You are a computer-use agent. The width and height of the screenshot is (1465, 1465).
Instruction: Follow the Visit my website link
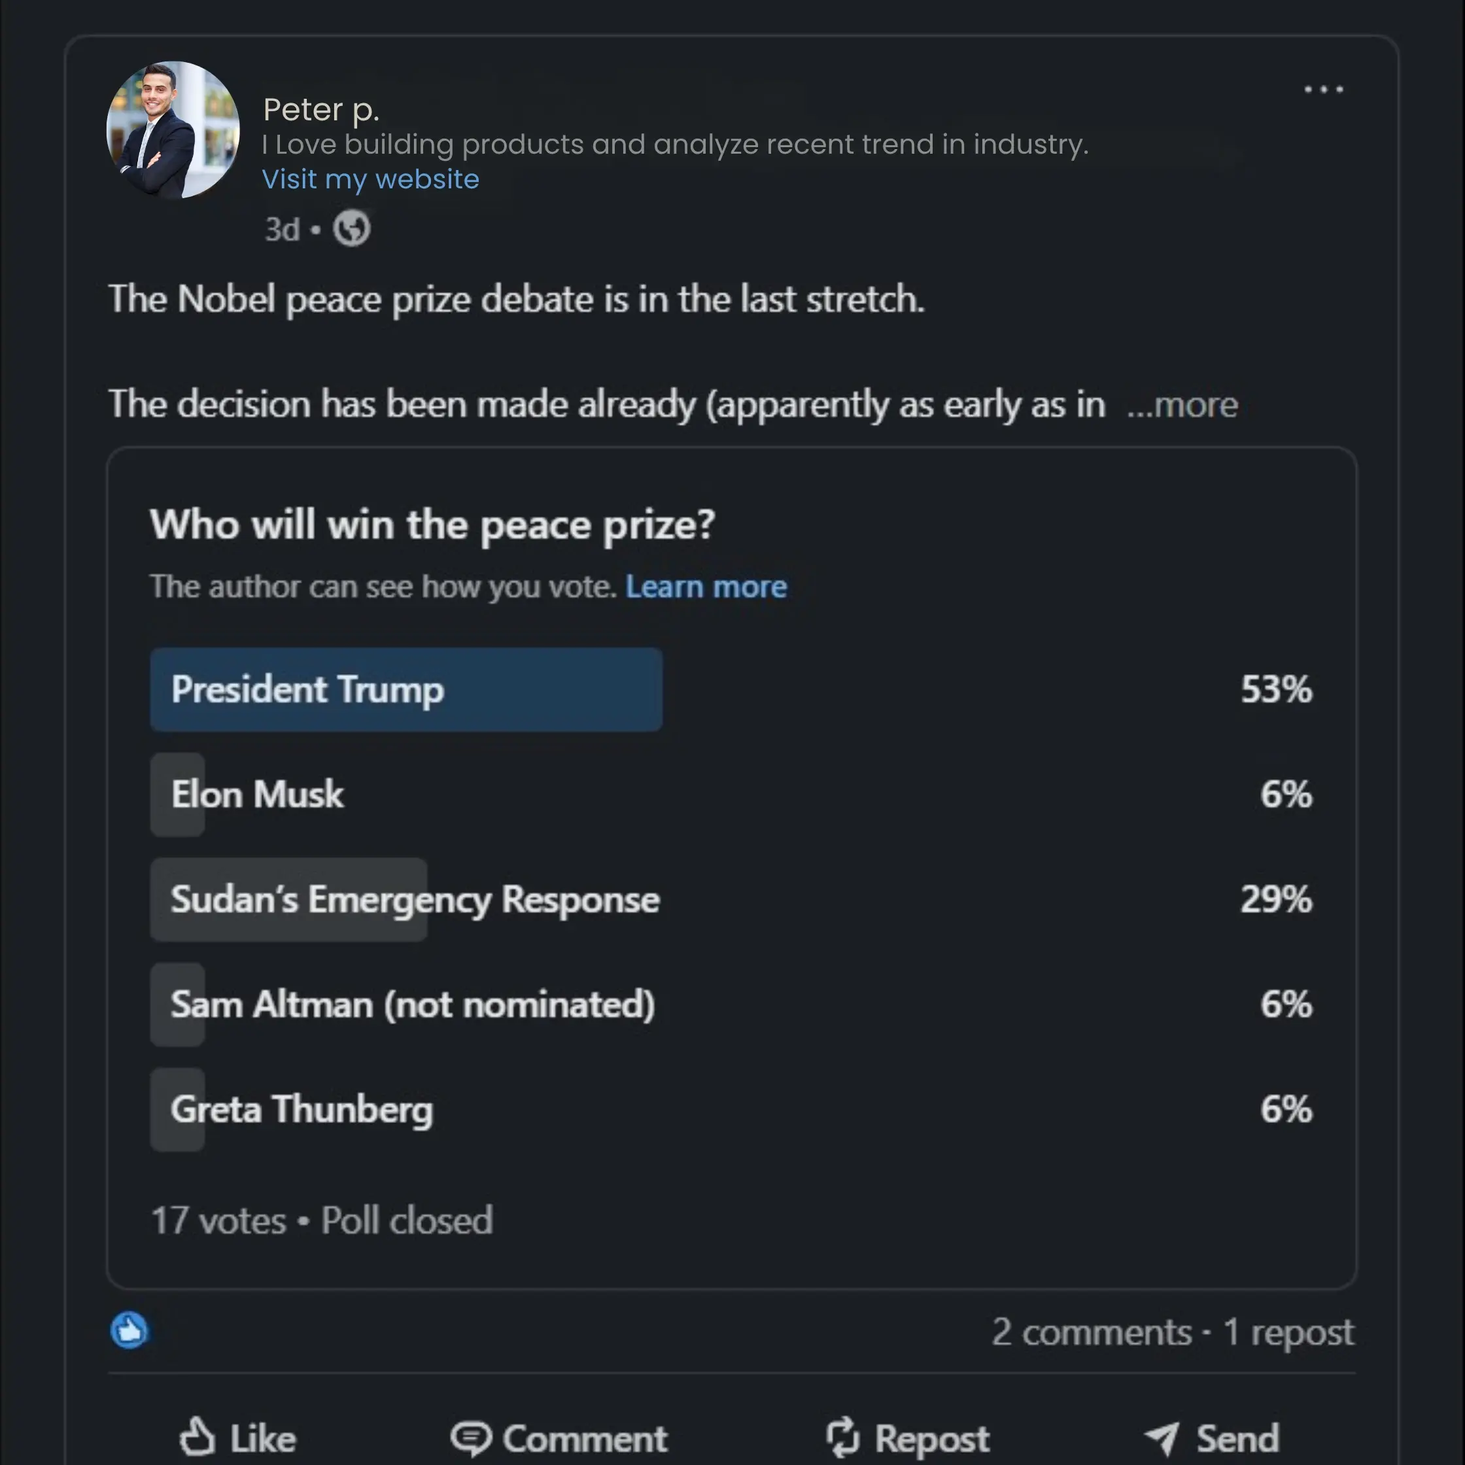pos(371,180)
